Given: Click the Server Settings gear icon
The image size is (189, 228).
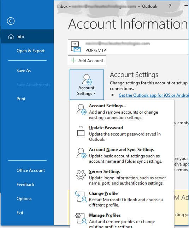Looking at the screenshot, I should (81, 175).
